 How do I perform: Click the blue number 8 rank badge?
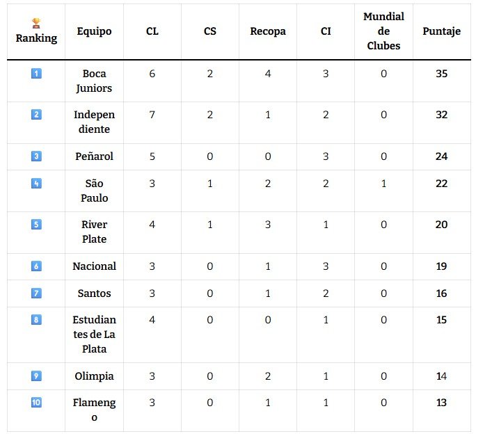pos(36,319)
